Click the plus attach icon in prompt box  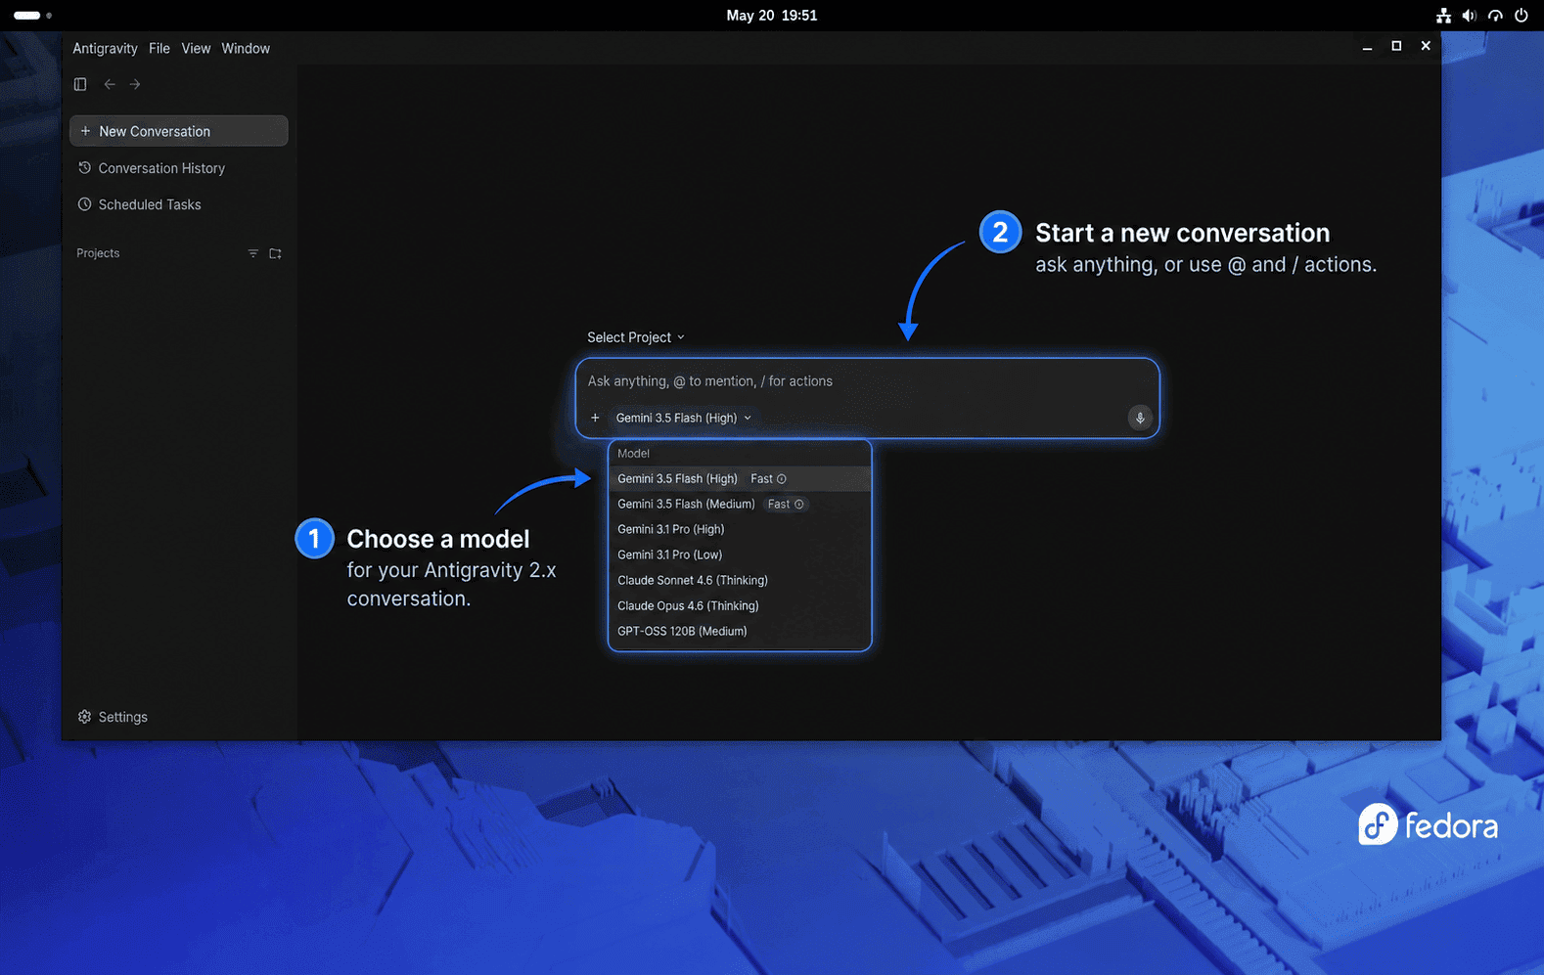(595, 418)
